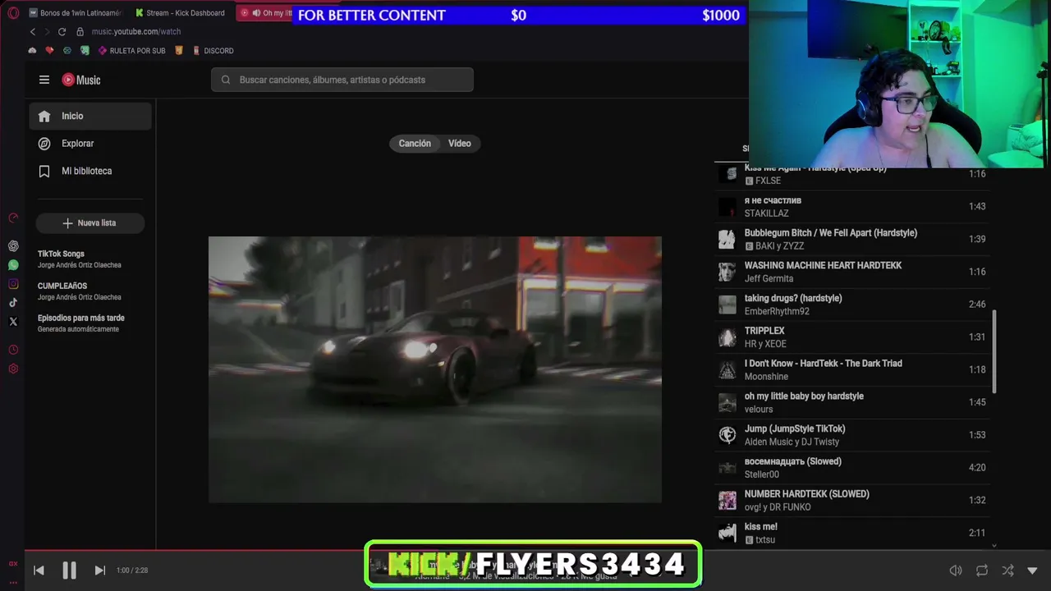Image resolution: width=1051 pixels, height=591 pixels.
Task: Click the cloud bookmark icon
Action: click(32, 51)
